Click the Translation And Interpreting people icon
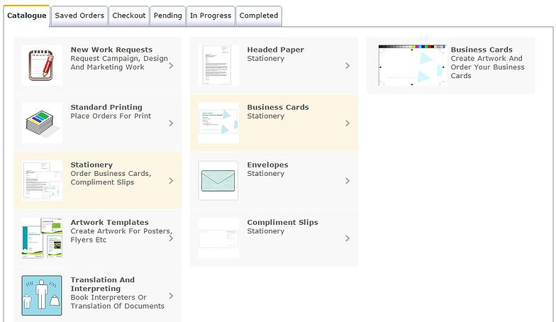Viewport: 556px width, 322px height. coord(42,295)
